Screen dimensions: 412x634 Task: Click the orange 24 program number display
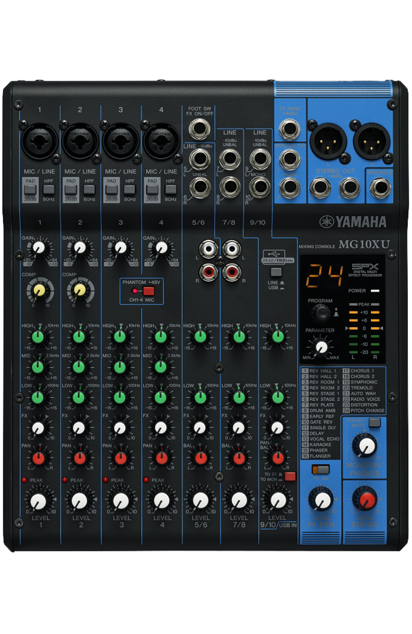click(325, 276)
